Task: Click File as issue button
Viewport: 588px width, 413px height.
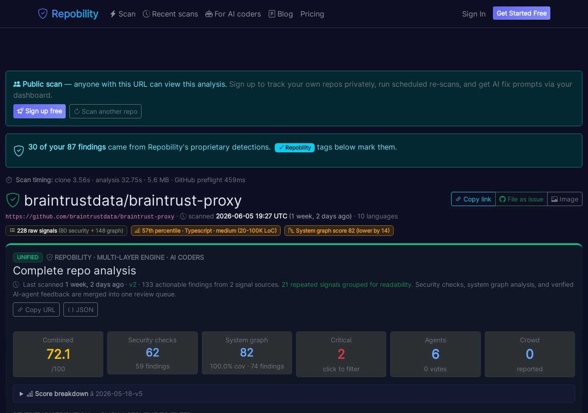Action: point(521,199)
